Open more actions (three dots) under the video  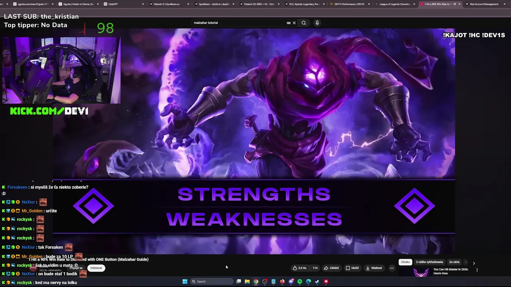[392, 268]
